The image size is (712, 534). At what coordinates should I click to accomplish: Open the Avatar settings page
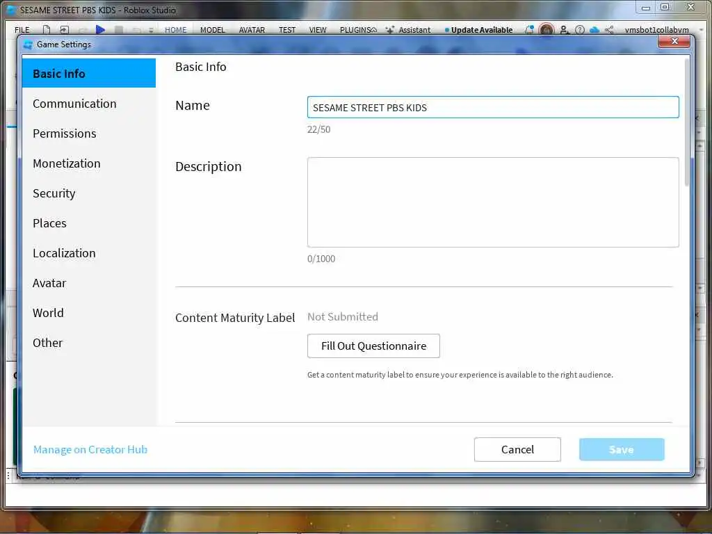coord(89,283)
